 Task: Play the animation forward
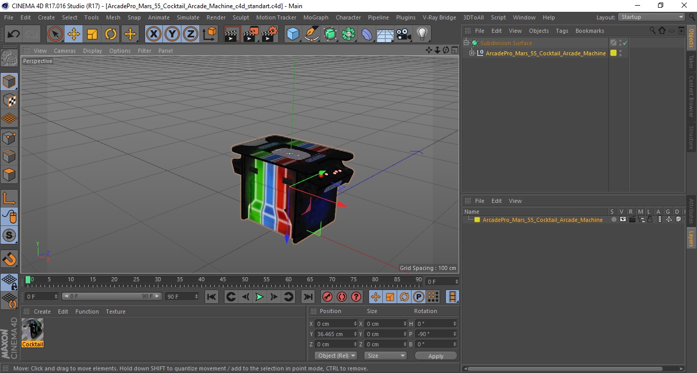[260, 297]
